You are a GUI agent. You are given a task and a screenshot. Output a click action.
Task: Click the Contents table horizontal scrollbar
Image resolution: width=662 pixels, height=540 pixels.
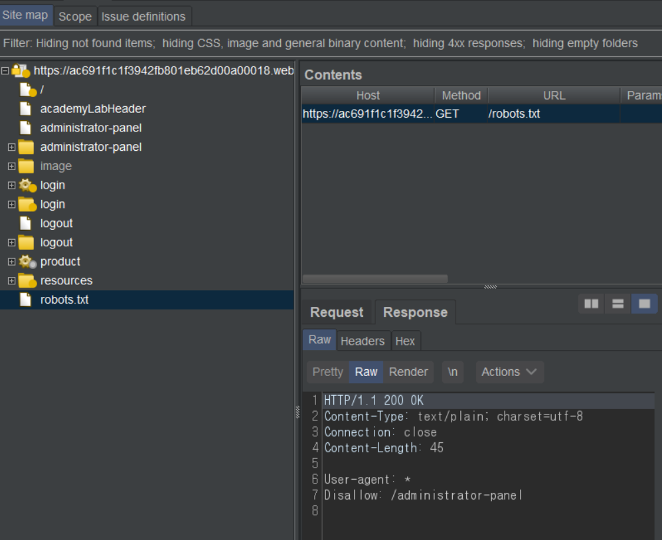click(x=375, y=279)
